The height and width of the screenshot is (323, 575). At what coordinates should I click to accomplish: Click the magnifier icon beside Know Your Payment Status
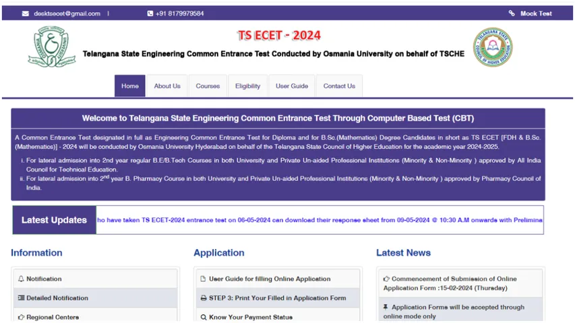point(204,317)
